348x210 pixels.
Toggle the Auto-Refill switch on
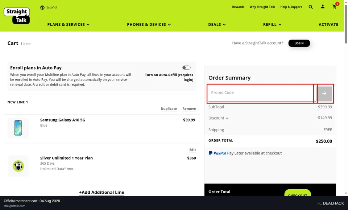click(186, 67)
